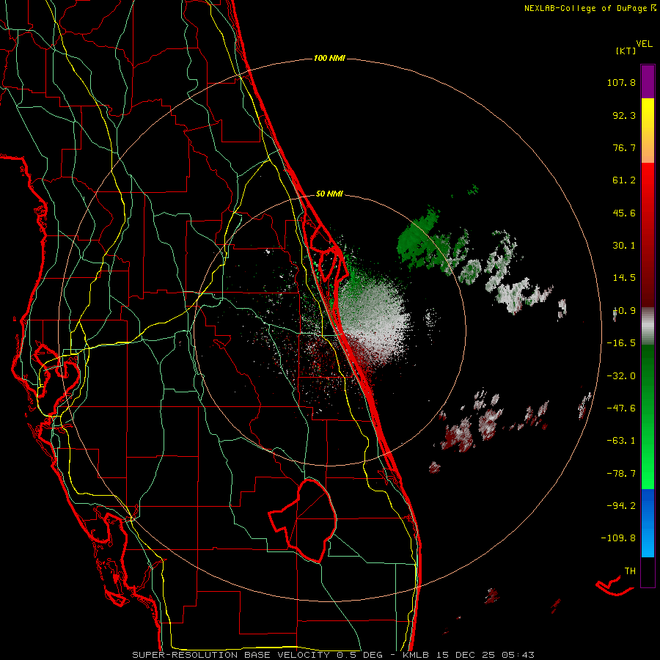This screenshot has width=660, height=660.
Task: Select the purple segment of the velocity color bar
Action: click(648, 81)
